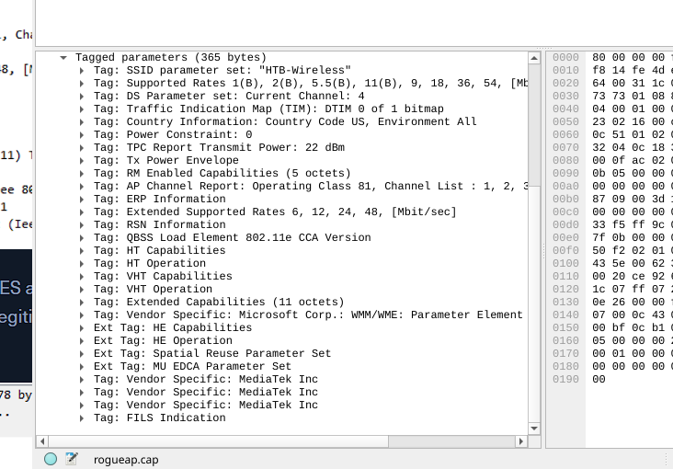
Task: Click hex offset 0190 in bytes pane
Action: pyautogui.click(x=565, y=380)
